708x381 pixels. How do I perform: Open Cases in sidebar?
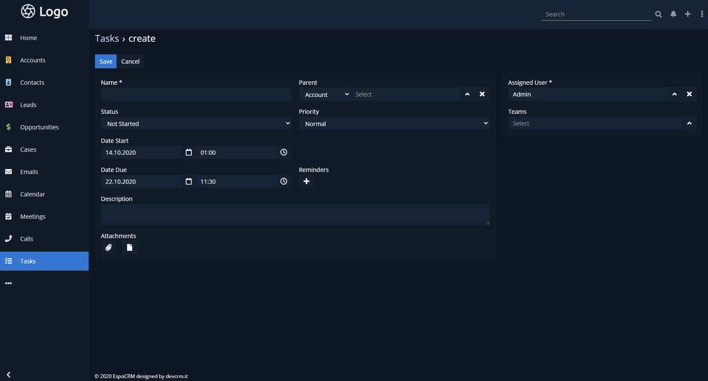(44, 150)
